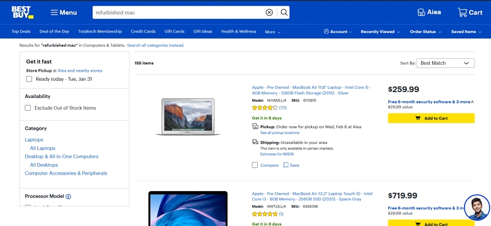
Task: Open MacBook Air 13.3" Touch ID title
Action: pyautogui.click(x=312, y=197)
